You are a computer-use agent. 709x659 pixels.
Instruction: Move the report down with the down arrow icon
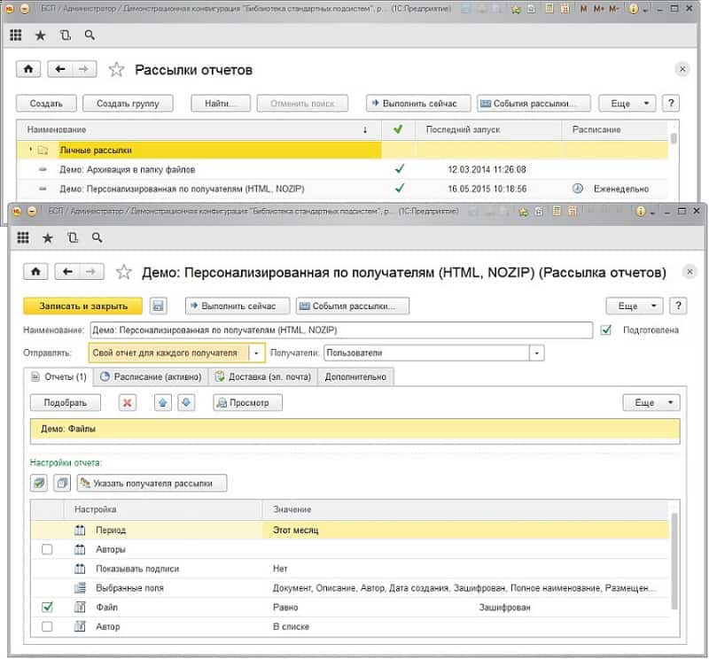[186, 403]
